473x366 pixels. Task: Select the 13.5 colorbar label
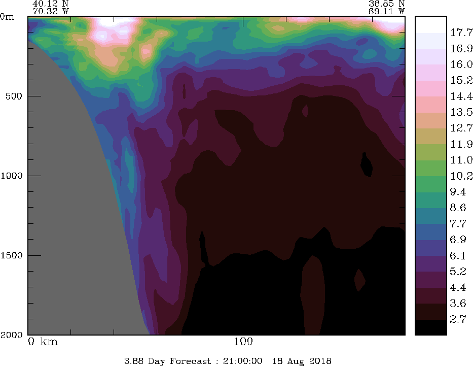(x=461, y=112)
